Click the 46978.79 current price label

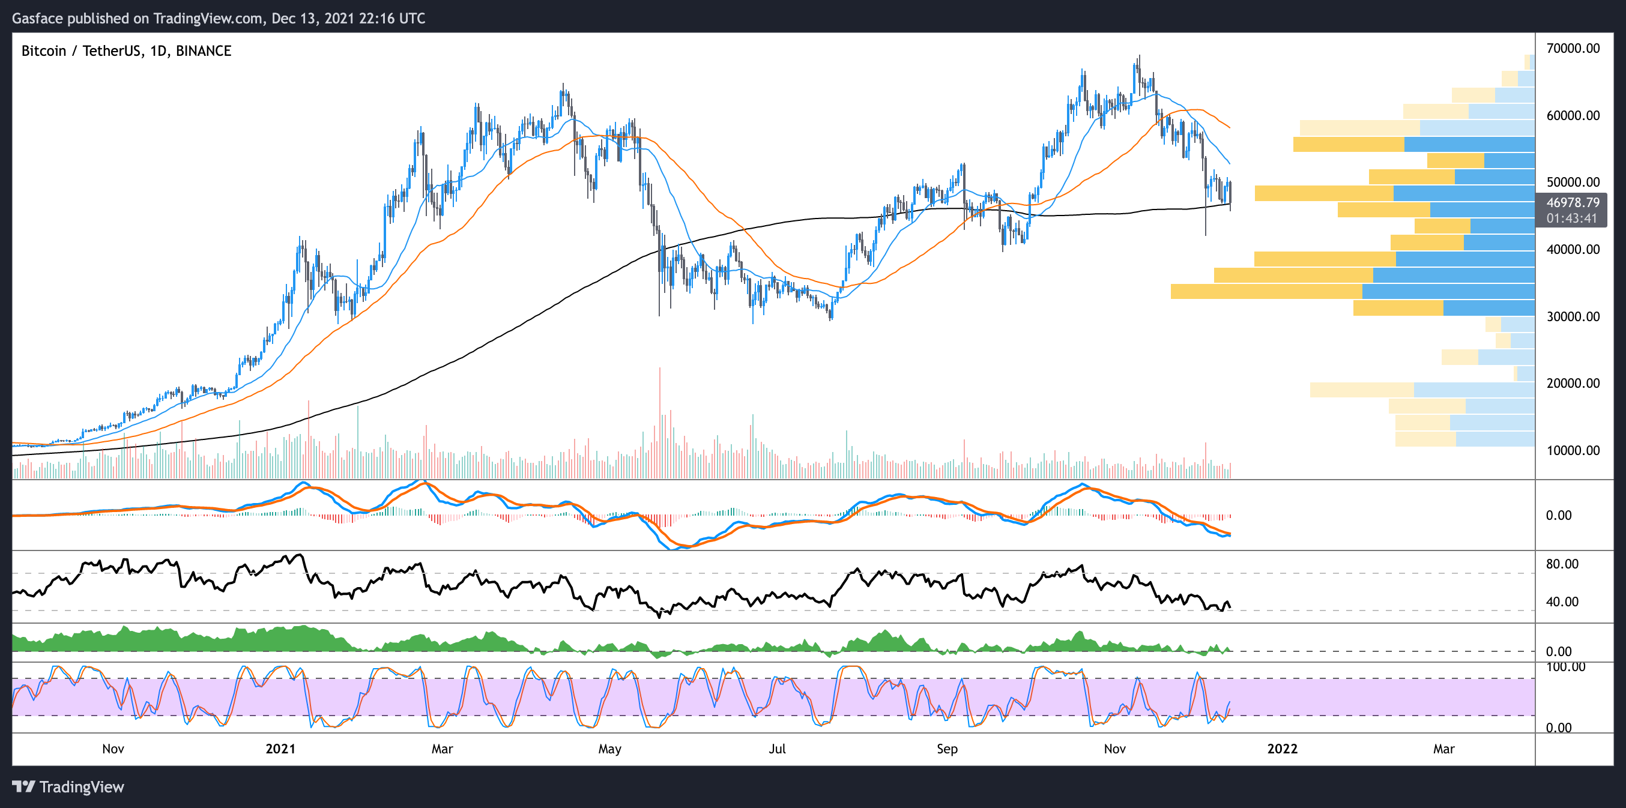1573,203
